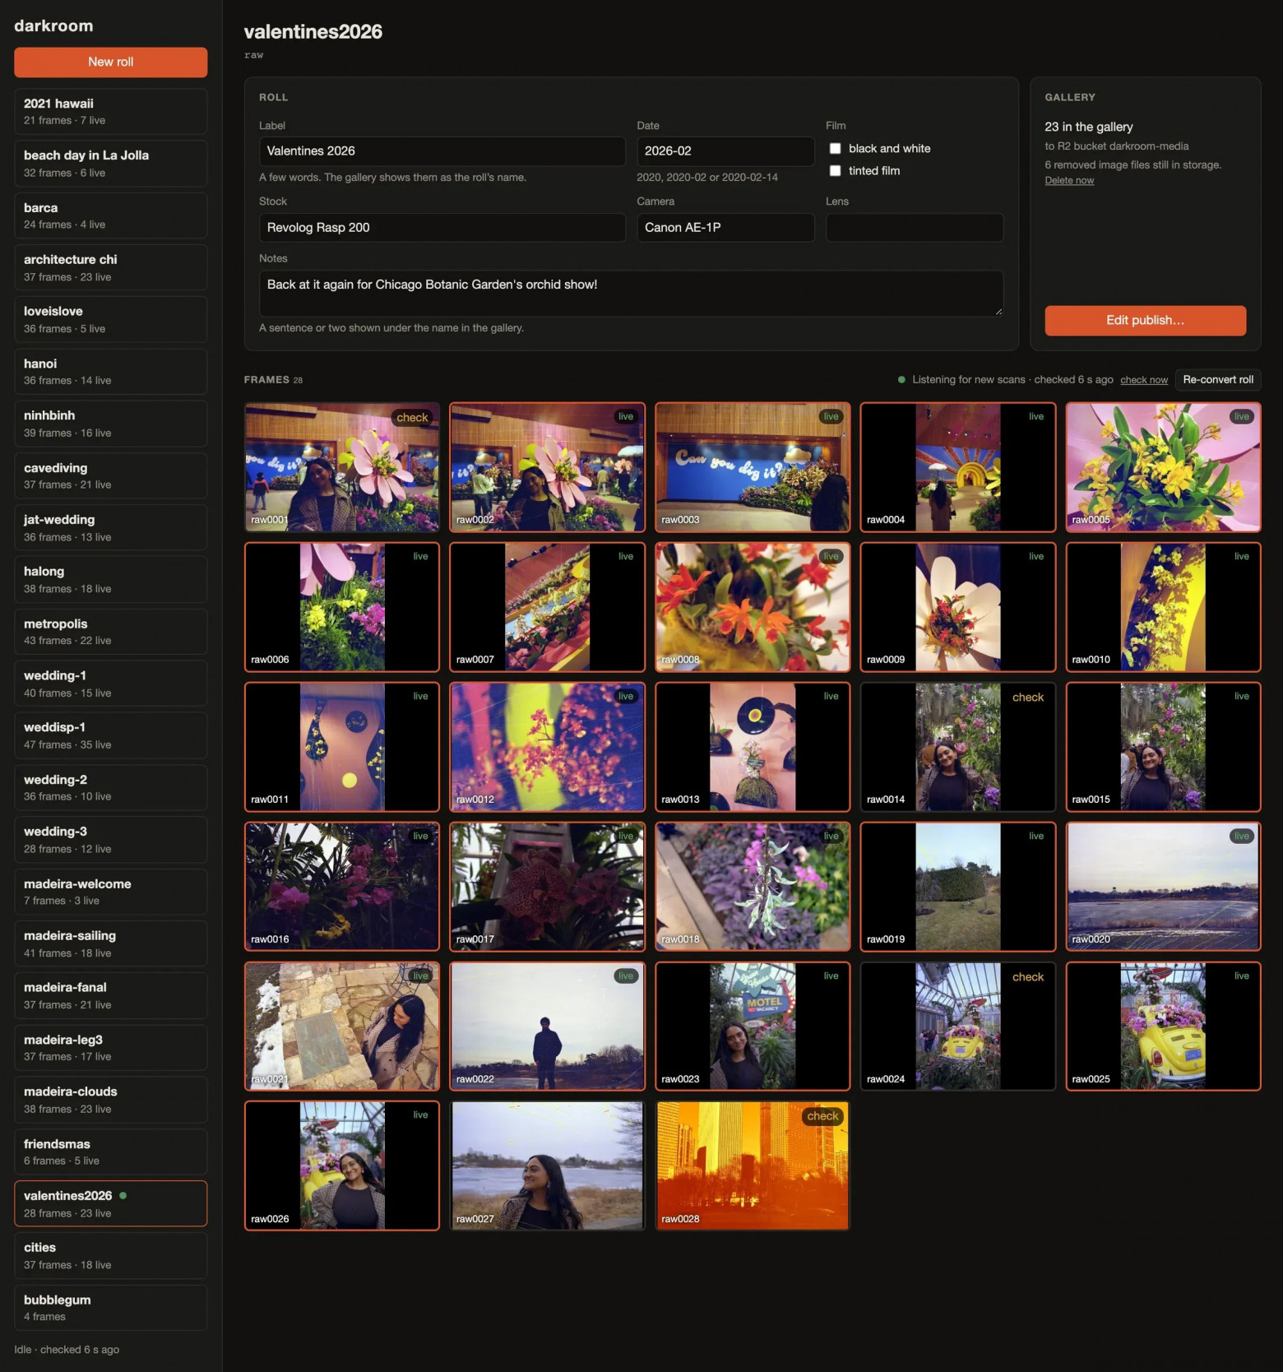Click the Notes resize grip handle
The height and width of the screenshot is (1372, 1283).
pos(998,312)
